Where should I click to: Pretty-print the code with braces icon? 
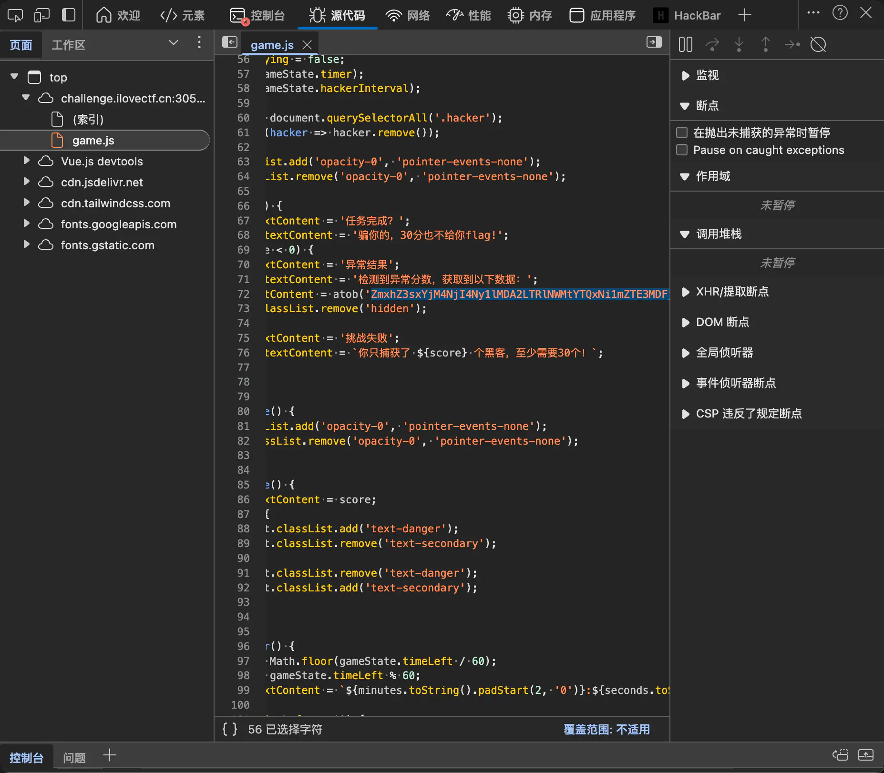[x=229, y=729]
